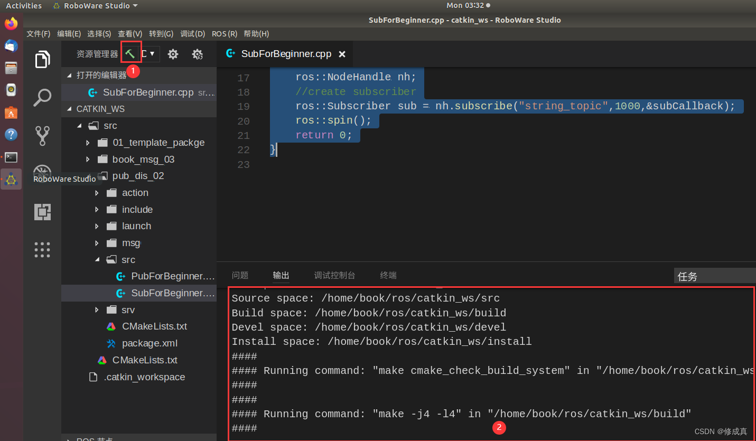
Task: Open the Search view in activity bar
Action: [42, 98]
